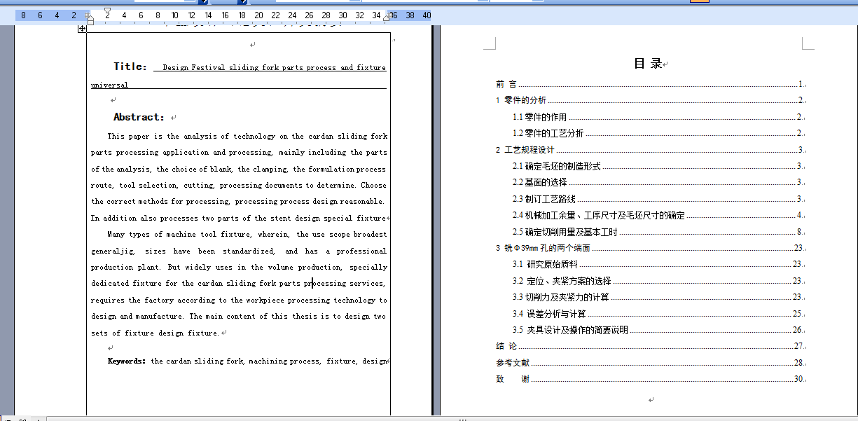Click page number 25 beside entry 3.4
Screen dimensions: 858x421
coord(797,314)
